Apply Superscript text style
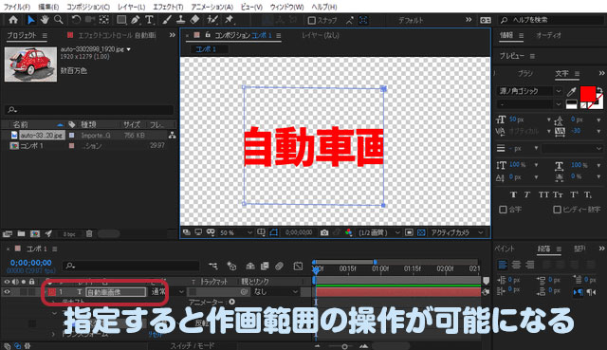607x350 pixels. (x=574, y=194)
